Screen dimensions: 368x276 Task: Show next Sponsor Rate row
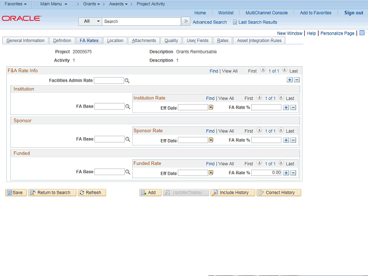[x=281, y=130]
